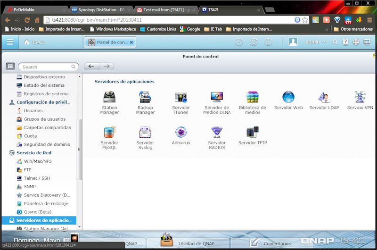
Task: Open Biblioteca de medios icon
Action: (253, 97)
